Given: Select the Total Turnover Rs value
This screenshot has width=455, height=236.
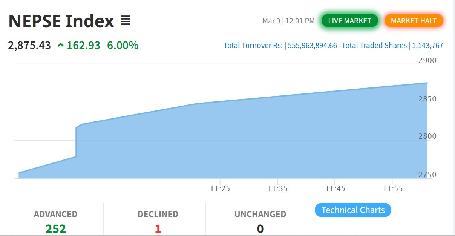Looking at the screenshot, I should [312, 46].
